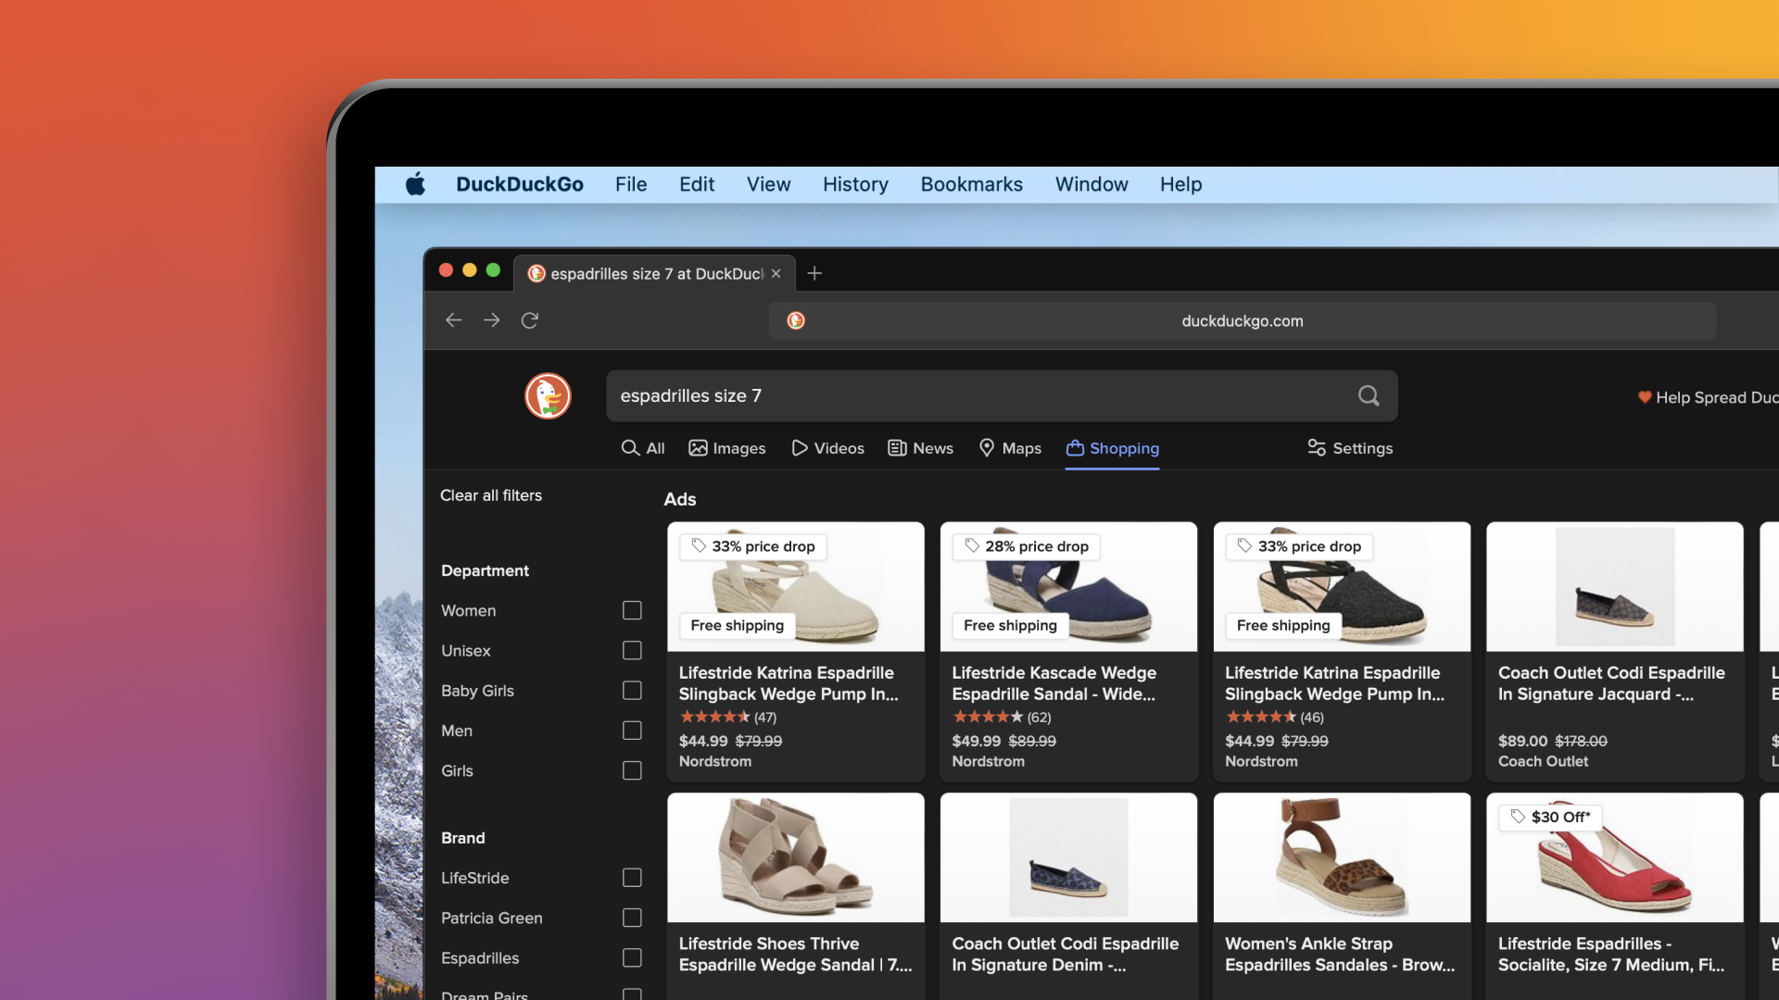Switch to the News tab

click(x=920, y=448)
